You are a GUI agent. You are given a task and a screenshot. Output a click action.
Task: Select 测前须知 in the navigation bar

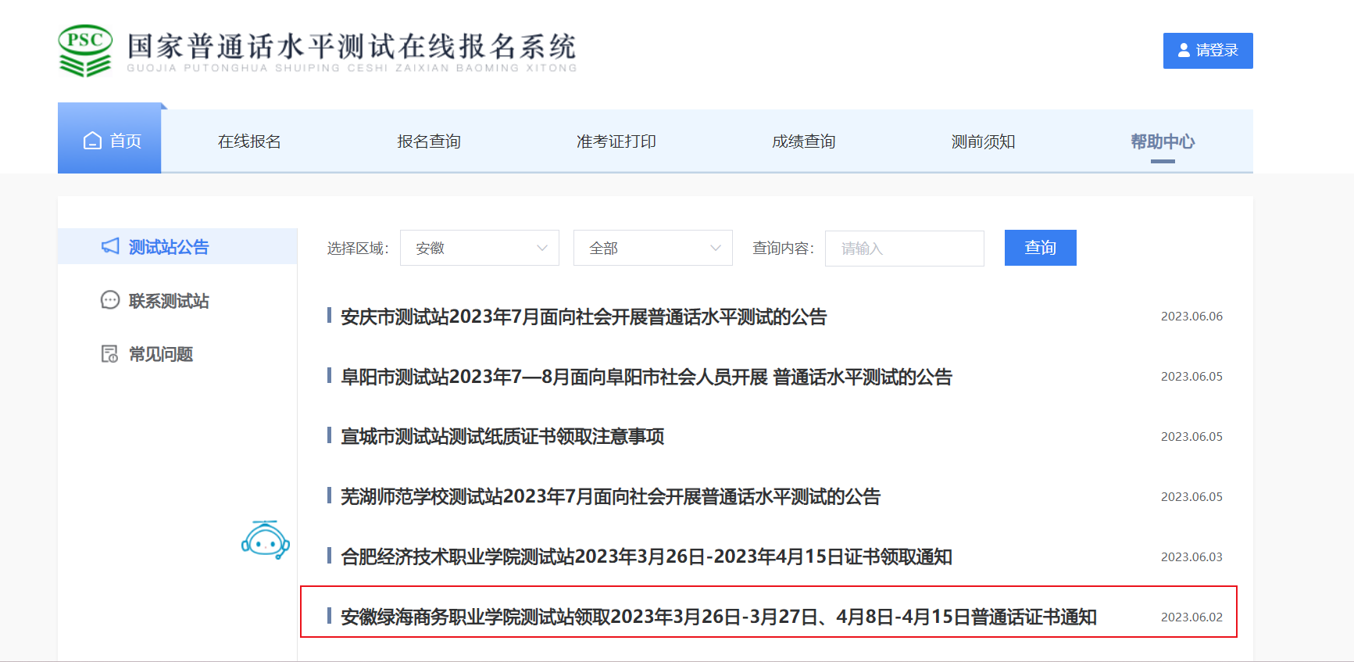click(x=983, y=141)
